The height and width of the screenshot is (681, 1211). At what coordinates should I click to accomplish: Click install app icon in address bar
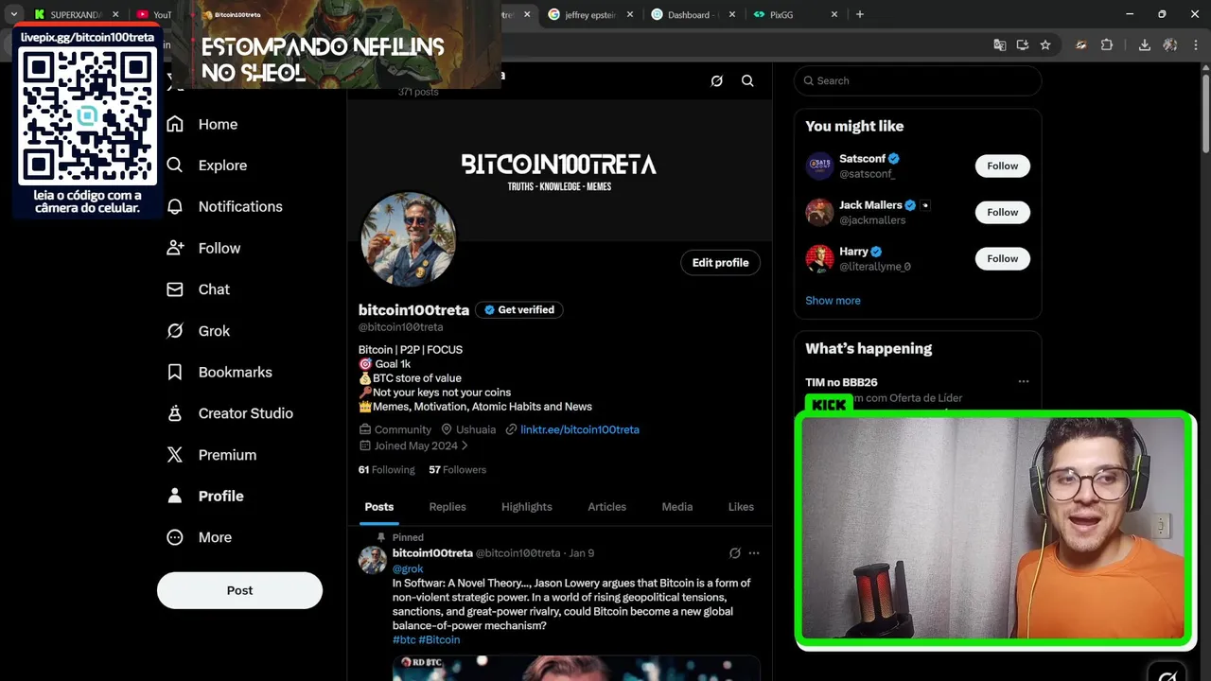pyautogui.click(x=1023, y=44)
